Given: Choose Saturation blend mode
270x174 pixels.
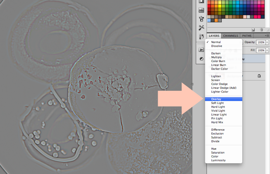Looking at the screenshot, I should 224,152.
